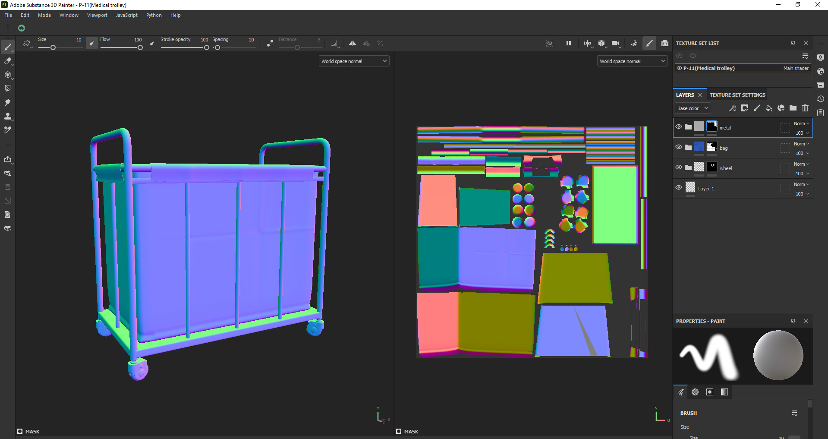Adjust the Stroke opacity slider

point(185,47)
